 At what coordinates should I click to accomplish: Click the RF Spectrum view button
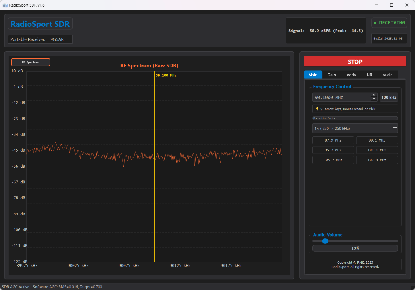click(x=31, y=62)
